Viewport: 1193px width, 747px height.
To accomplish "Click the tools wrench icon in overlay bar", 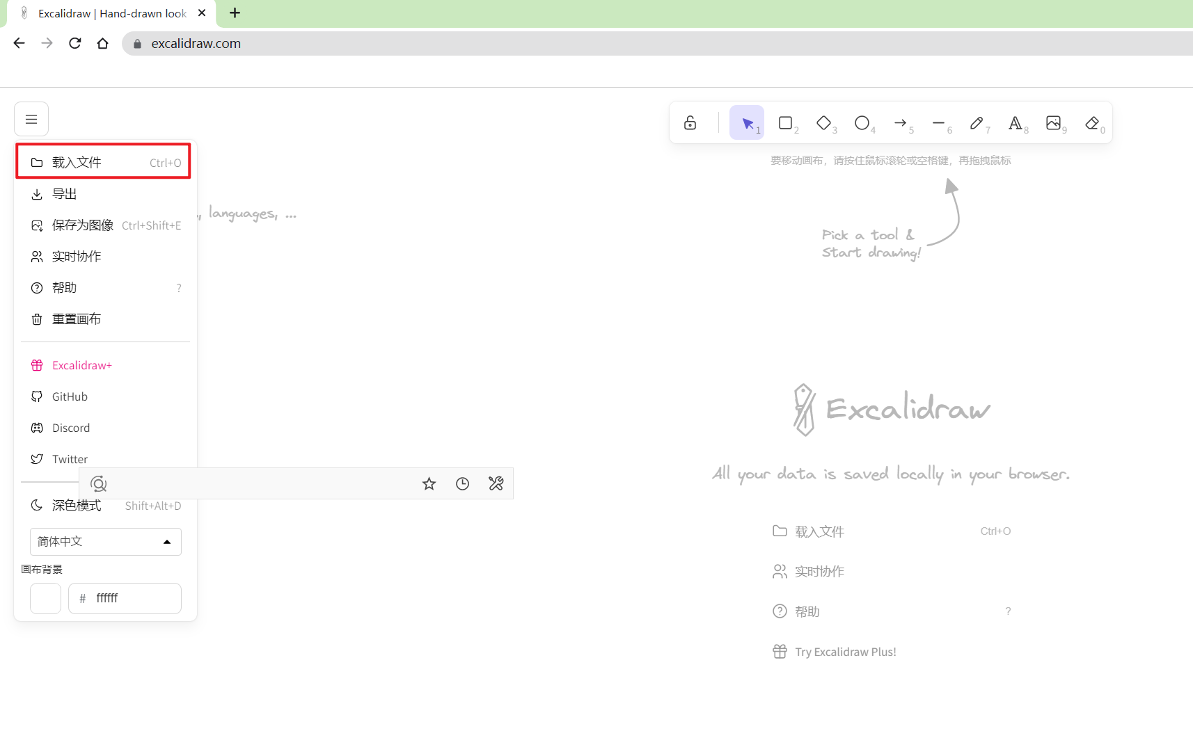I will click(x=496, y=483).
